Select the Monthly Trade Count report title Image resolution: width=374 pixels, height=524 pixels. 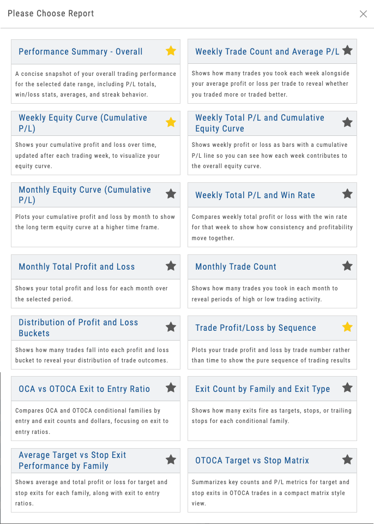(x=236, y=267)
